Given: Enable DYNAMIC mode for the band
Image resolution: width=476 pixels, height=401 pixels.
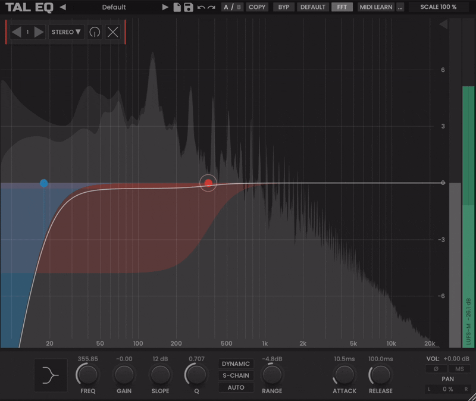Looking at the screenshot, I should 236,364.
